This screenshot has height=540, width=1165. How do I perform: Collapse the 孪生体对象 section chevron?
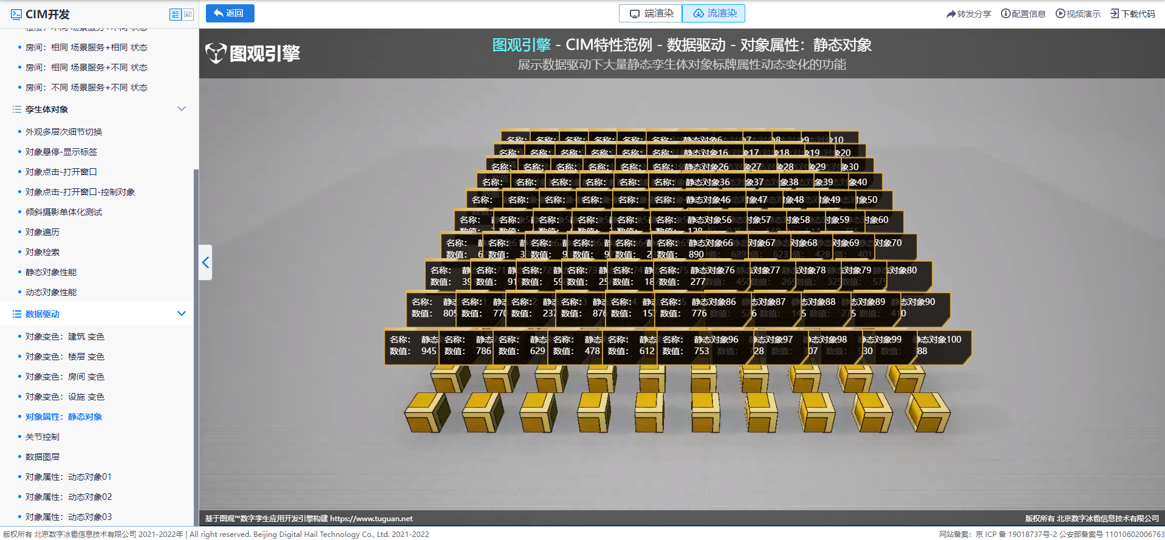pyautogui.click(x=181, y=109)
